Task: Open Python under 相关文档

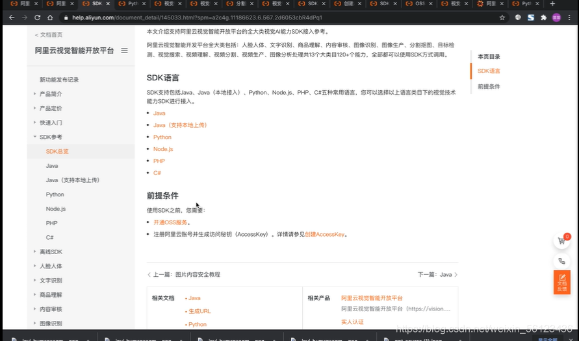Action: 197,324
